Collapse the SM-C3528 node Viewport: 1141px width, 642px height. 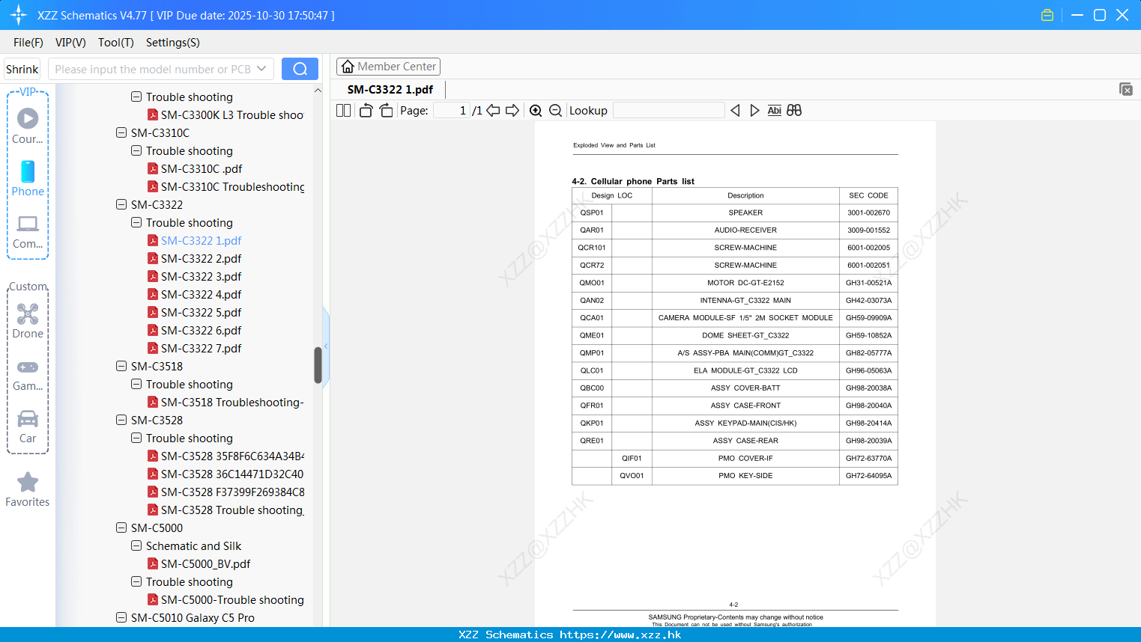pos(121,420)
